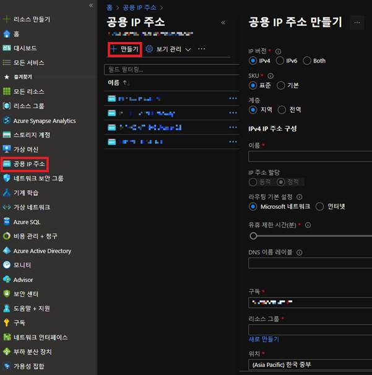Go to 공용 IP 주소 breadcrumb link

pyautogui.click(x=139, y=7)
